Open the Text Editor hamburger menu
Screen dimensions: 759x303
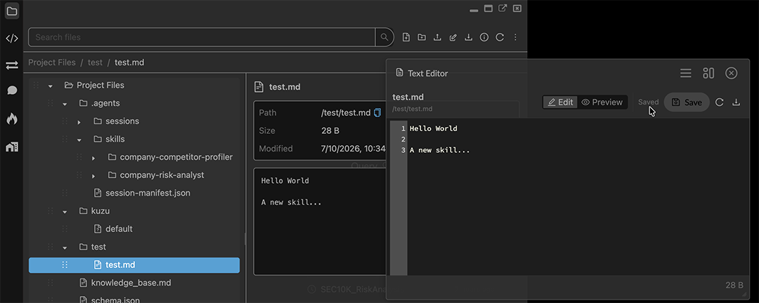click(685, 73)
